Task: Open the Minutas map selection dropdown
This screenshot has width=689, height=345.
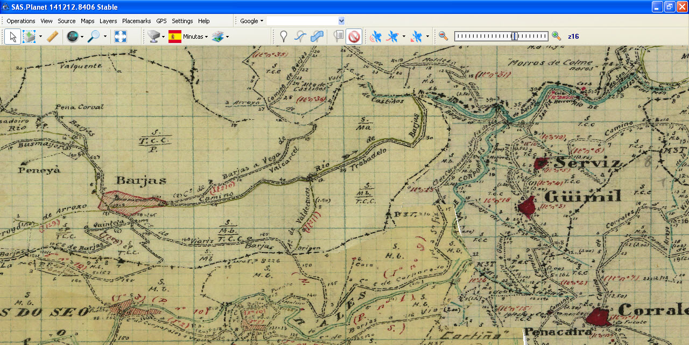Action: tap(195, 37)
